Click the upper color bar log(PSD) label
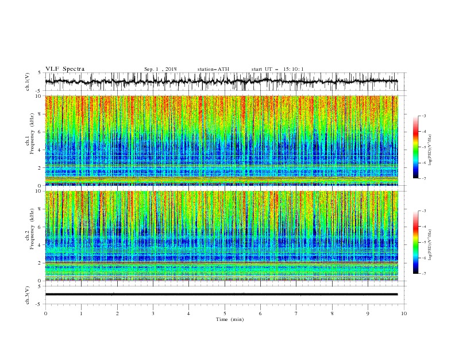The height and width of the screenshot is (352, 455). [430, 150]
